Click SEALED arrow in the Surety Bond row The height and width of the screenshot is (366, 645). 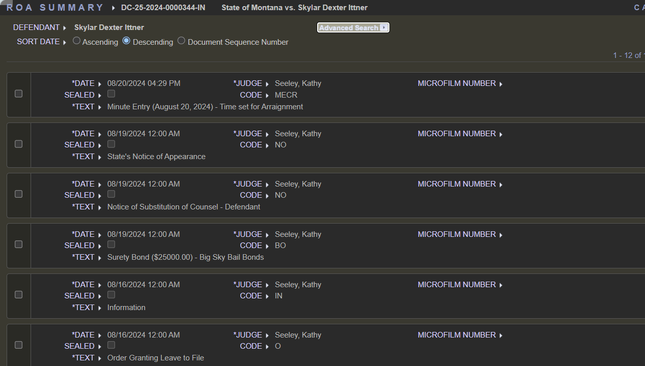pos(100,246)
